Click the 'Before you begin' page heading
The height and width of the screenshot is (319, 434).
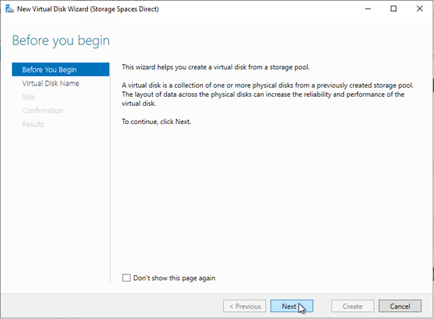tap(61, 40)
